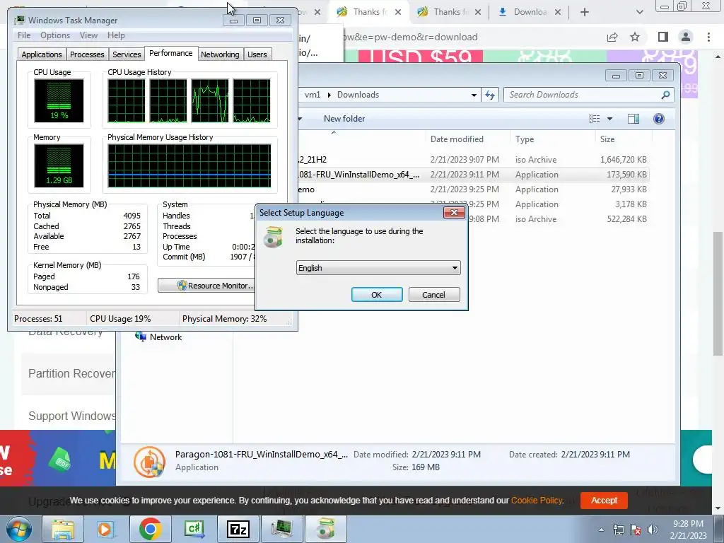The image size is (724, 543).
Task: Click the Search Downloads field
Action: coord(582,95)
